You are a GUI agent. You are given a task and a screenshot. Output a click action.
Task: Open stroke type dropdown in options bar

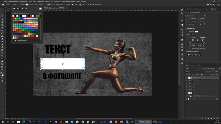49,4
